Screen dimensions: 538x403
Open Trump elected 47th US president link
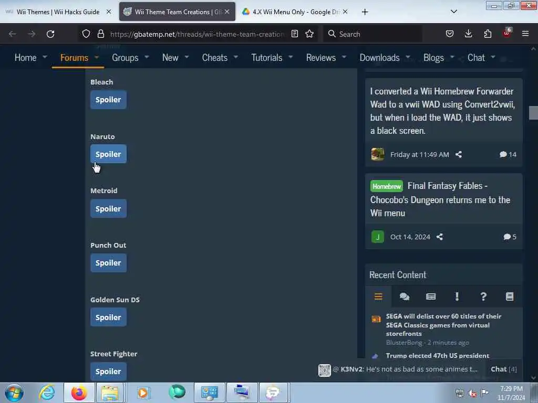(438, 355)
